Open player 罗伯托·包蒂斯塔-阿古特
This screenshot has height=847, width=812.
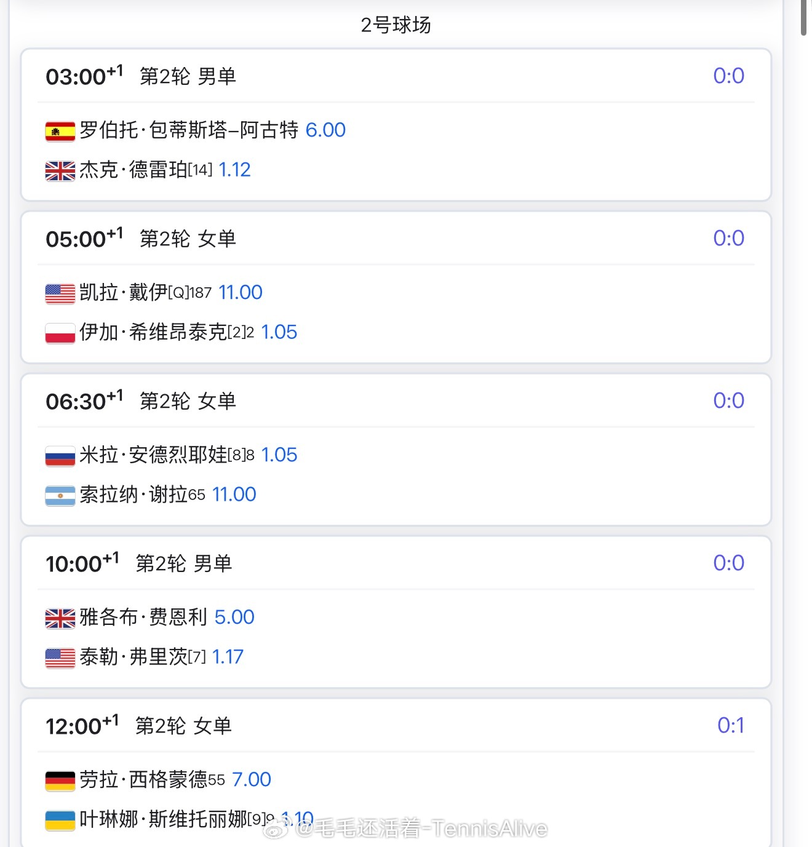click(x=189, y=130)
